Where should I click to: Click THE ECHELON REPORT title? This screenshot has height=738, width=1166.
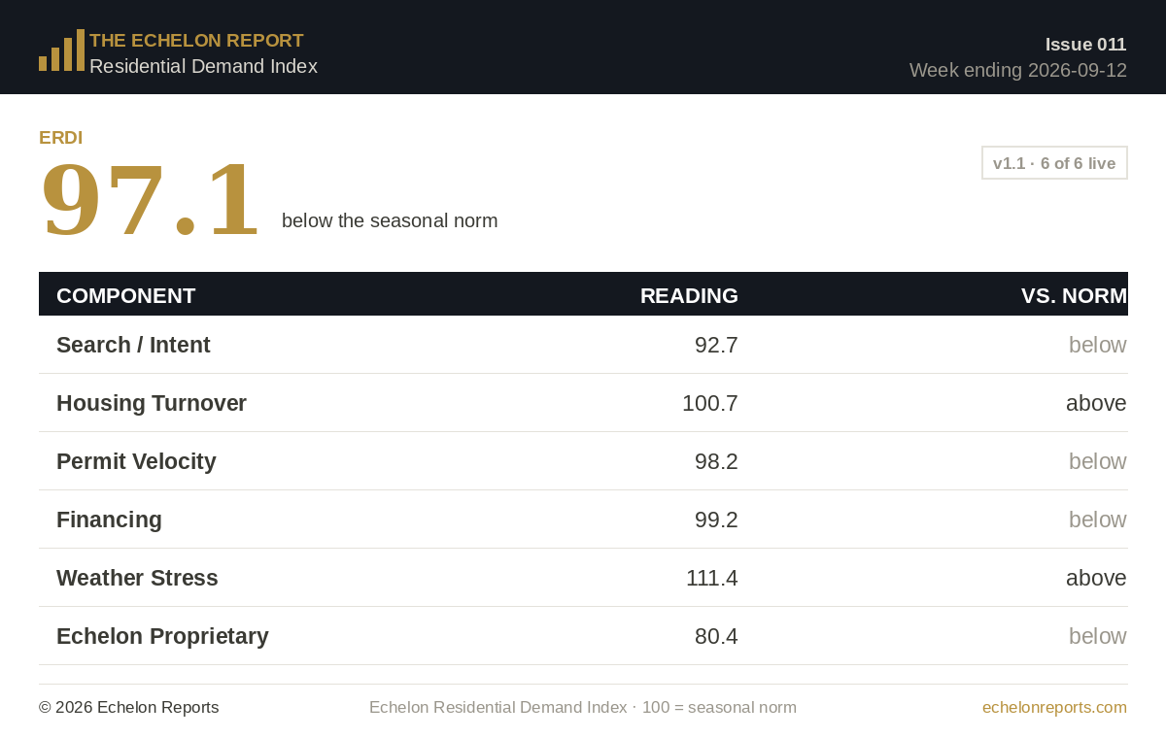pos(196,41)
